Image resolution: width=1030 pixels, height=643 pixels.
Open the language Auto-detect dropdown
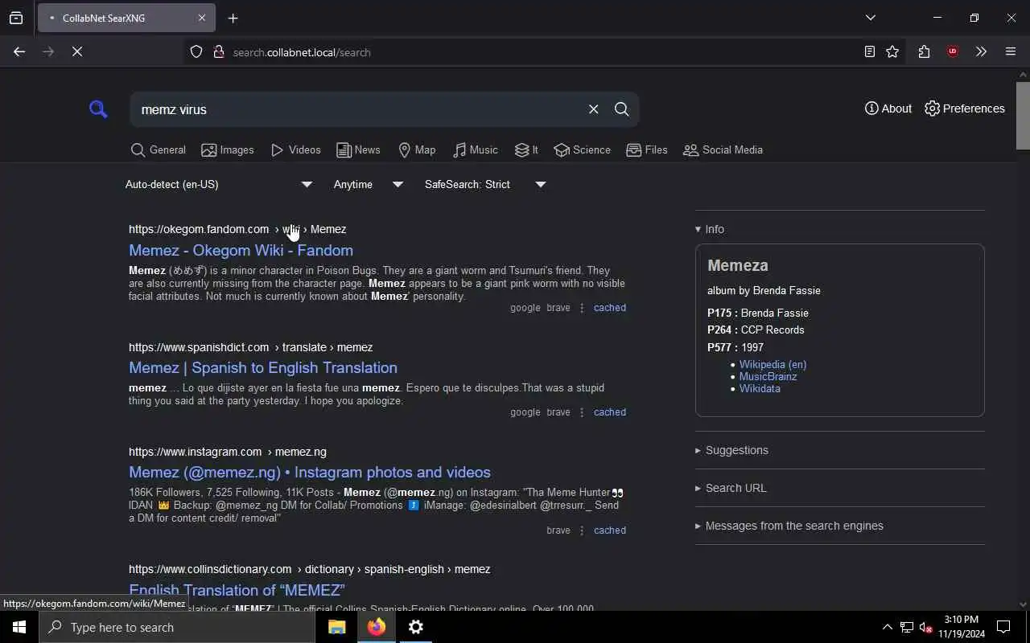pos(218,185)
